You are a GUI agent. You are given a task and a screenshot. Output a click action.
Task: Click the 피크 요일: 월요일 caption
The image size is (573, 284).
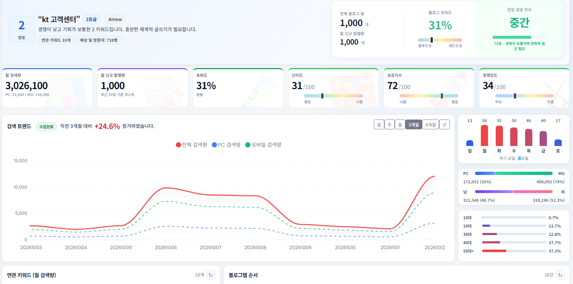point(514,158)
